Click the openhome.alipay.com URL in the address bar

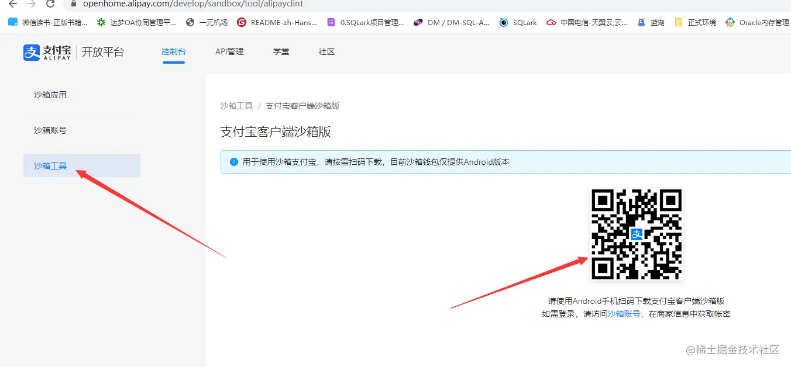(x=193, y=4)
